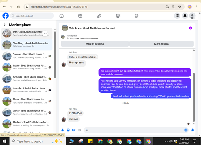This screenshot has width=201, height=145.
Task: Click the Mark as pending button
Action: (x=95, y=44)
